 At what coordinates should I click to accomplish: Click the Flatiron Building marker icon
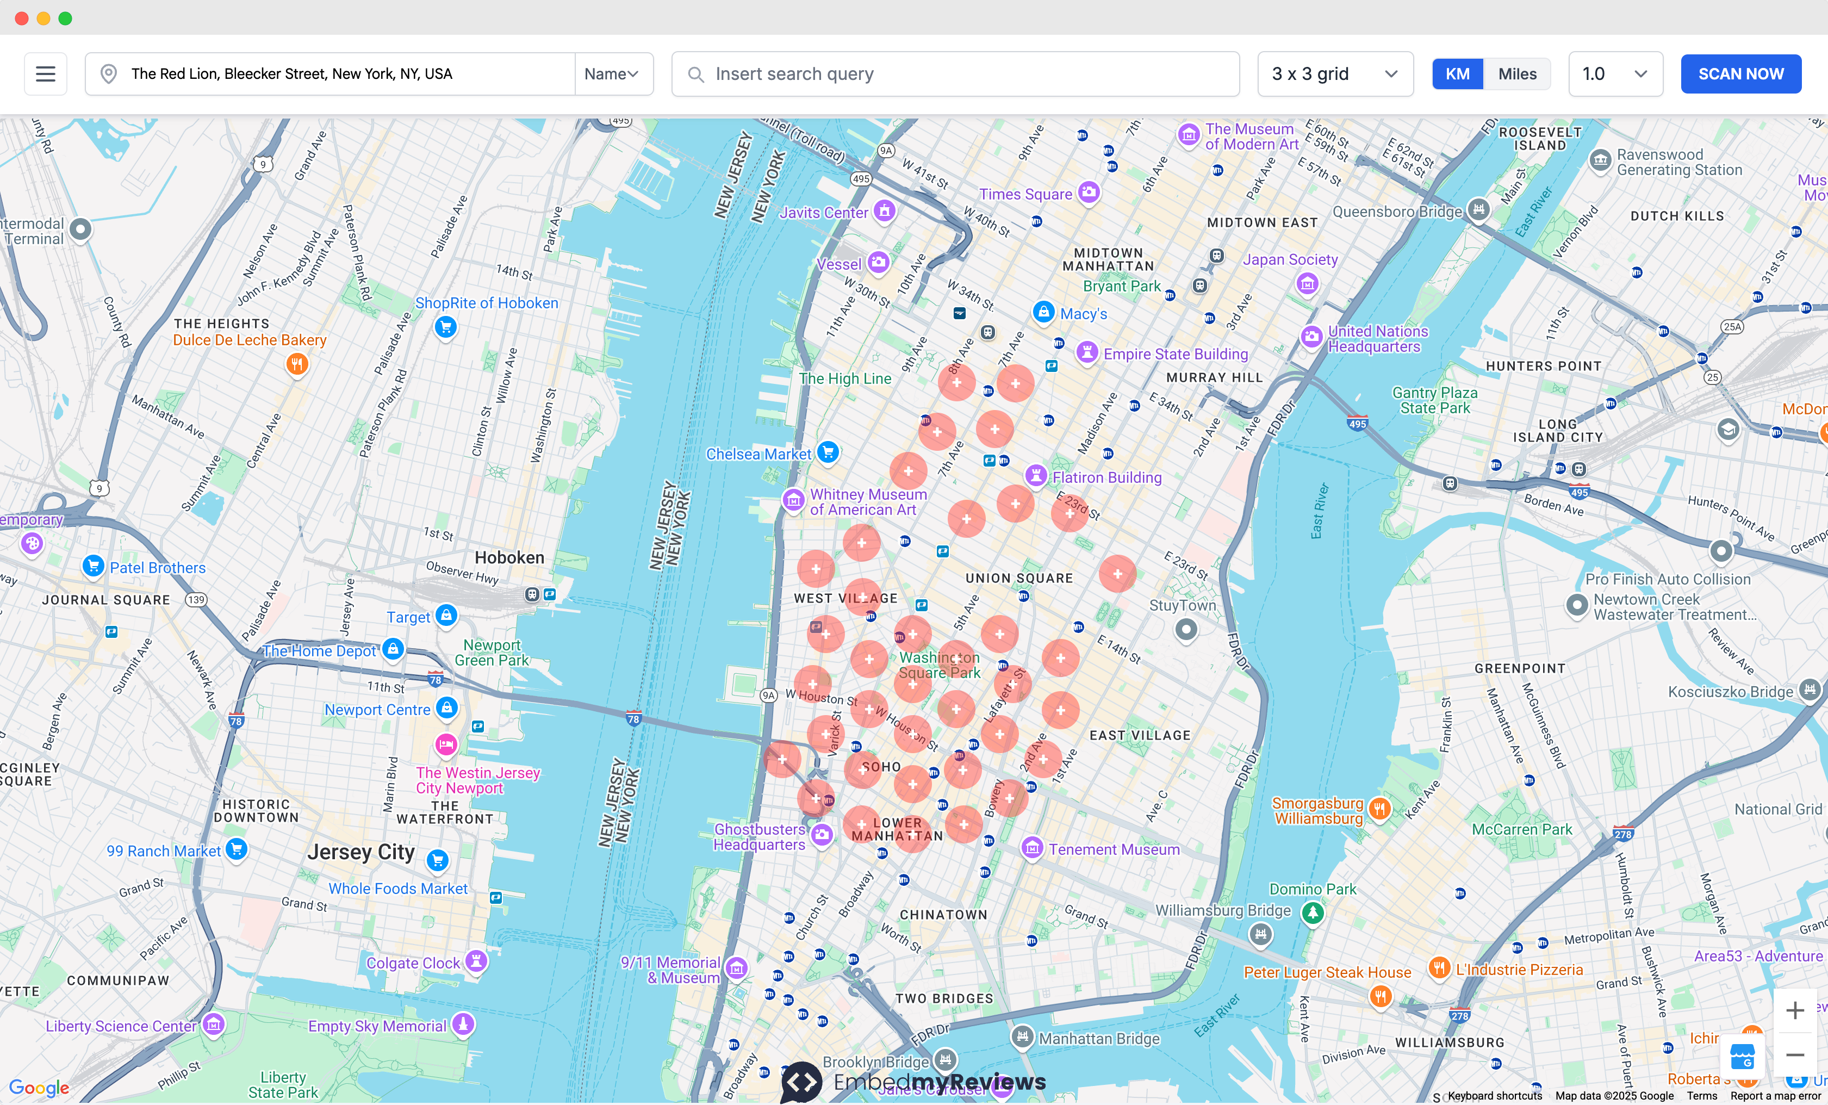pyautogui.click(x=1036, y=476)
